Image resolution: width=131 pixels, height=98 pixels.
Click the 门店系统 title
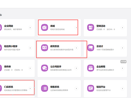[x=9, y=87]
